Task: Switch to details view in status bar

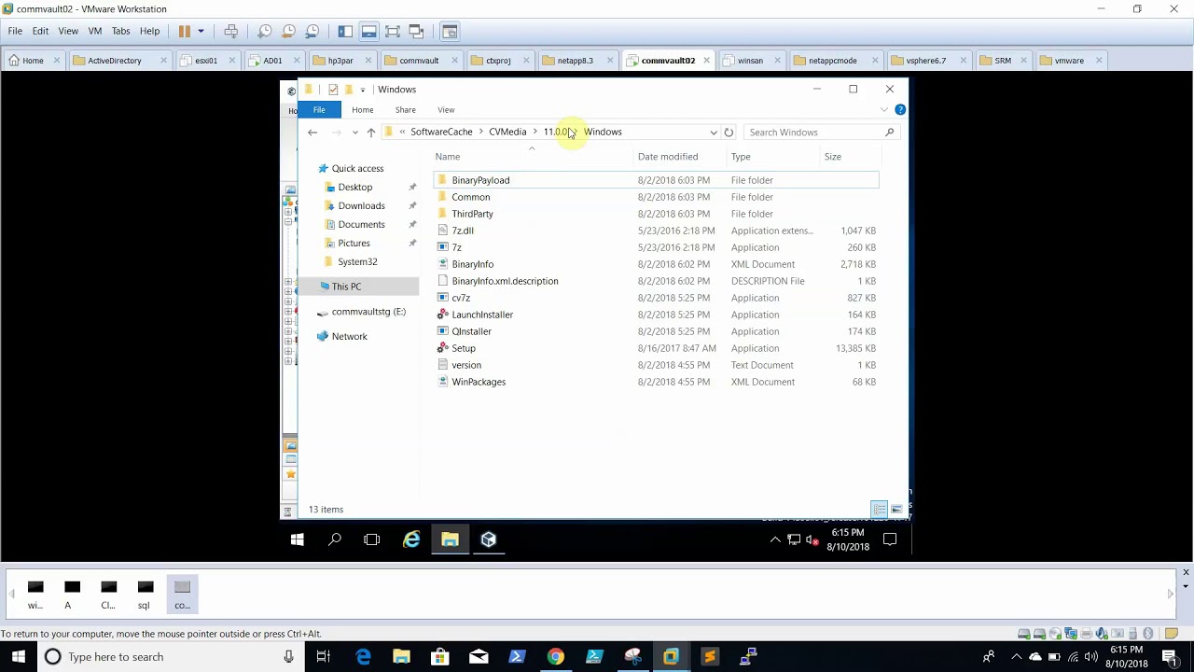Action: click(879, 510)
